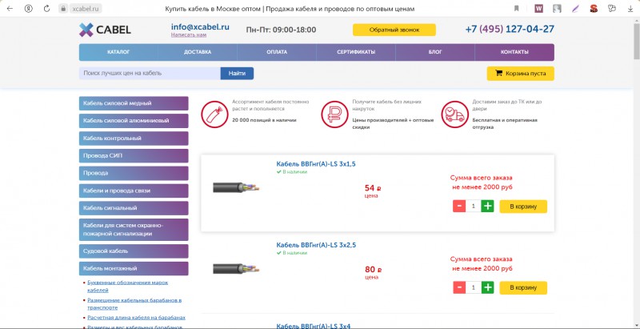Click the Написать нам link

(x=189, y=35)
